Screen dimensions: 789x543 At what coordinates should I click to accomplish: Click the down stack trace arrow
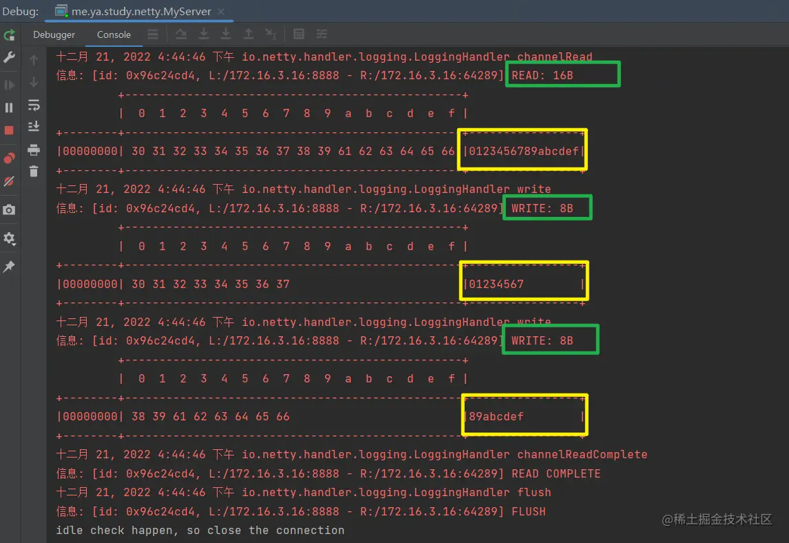point(34,82)
